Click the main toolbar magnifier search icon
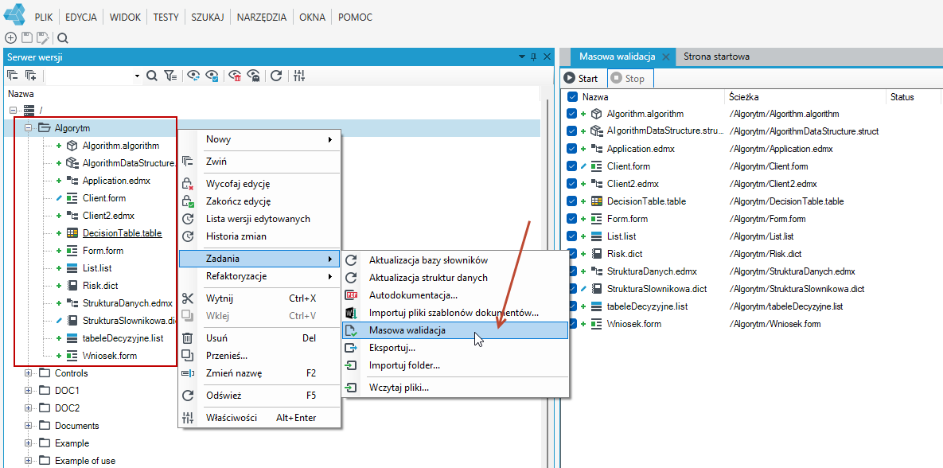The height and width of the screenshot is (468, 943). [63, 38]
